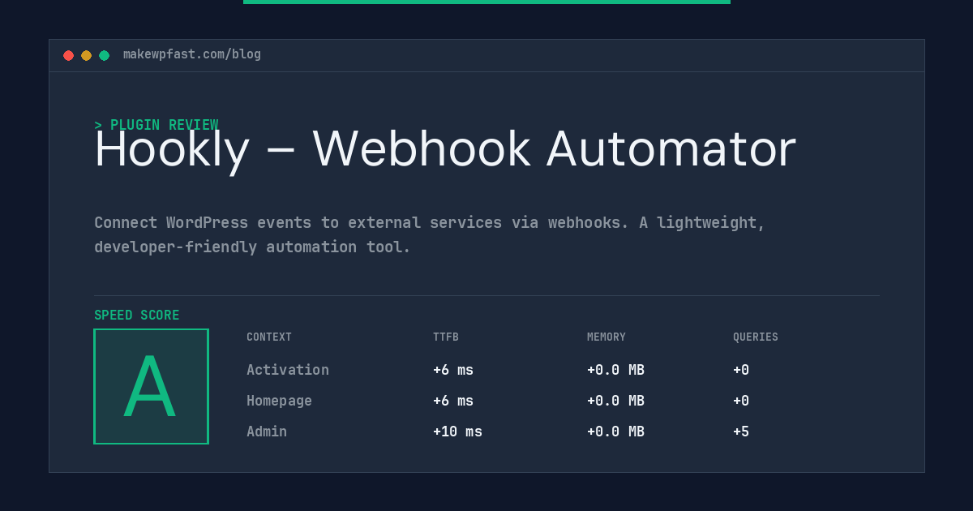Click the '> PLUGIN REVIEW' label
The height and width of the screenshot is (511, 973).
coord(156,125)
